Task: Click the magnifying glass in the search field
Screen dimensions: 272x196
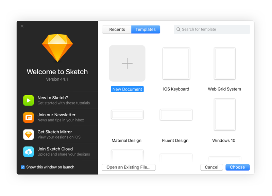Action: (178, 30)
